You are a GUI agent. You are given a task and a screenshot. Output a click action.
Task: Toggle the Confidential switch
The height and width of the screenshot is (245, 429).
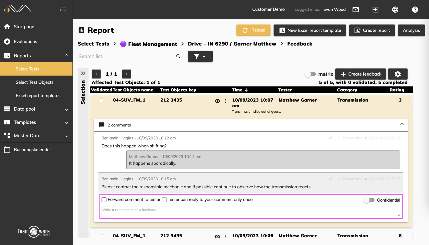coord(369,200)
